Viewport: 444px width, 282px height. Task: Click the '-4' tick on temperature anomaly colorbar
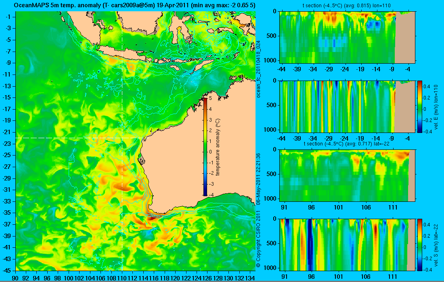pyautogui.click(x=210, y=195)
